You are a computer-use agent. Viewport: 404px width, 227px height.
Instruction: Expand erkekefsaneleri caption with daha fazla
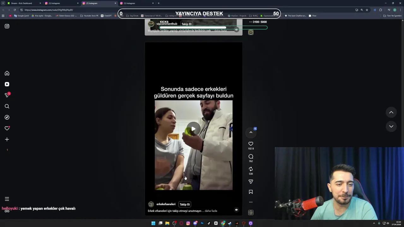[x=211, y=211]
